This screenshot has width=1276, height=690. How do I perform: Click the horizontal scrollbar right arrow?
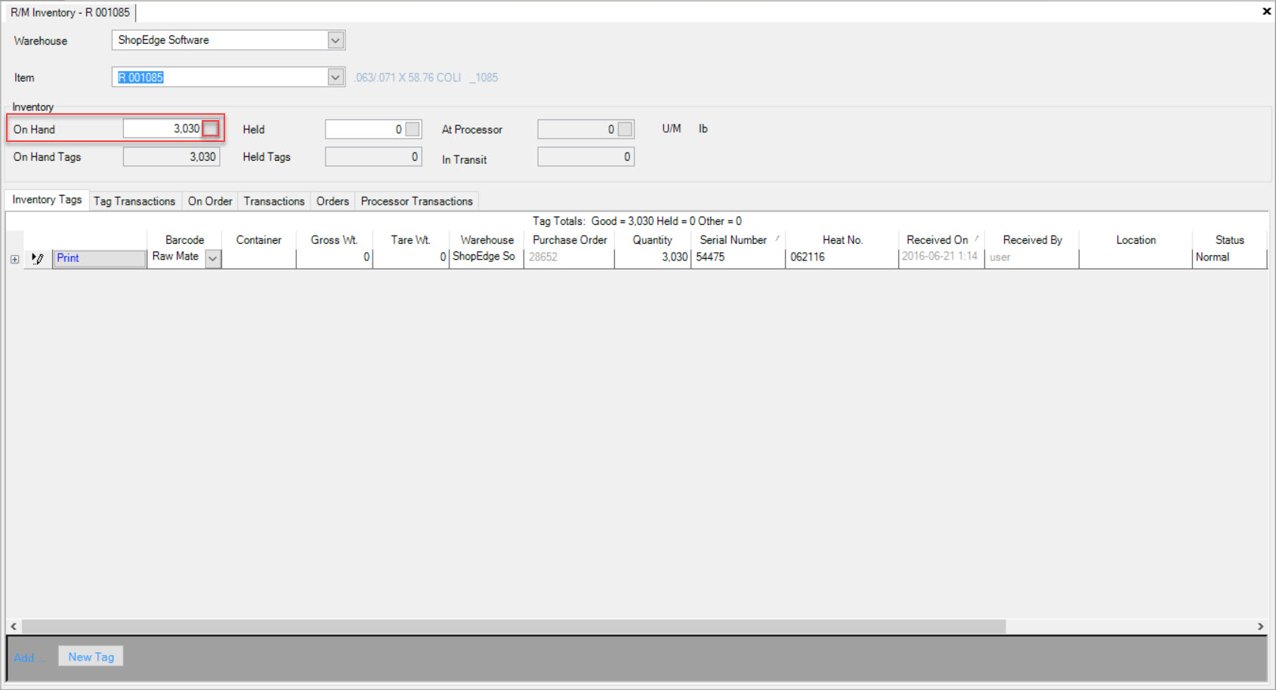tap(1260, 627)
